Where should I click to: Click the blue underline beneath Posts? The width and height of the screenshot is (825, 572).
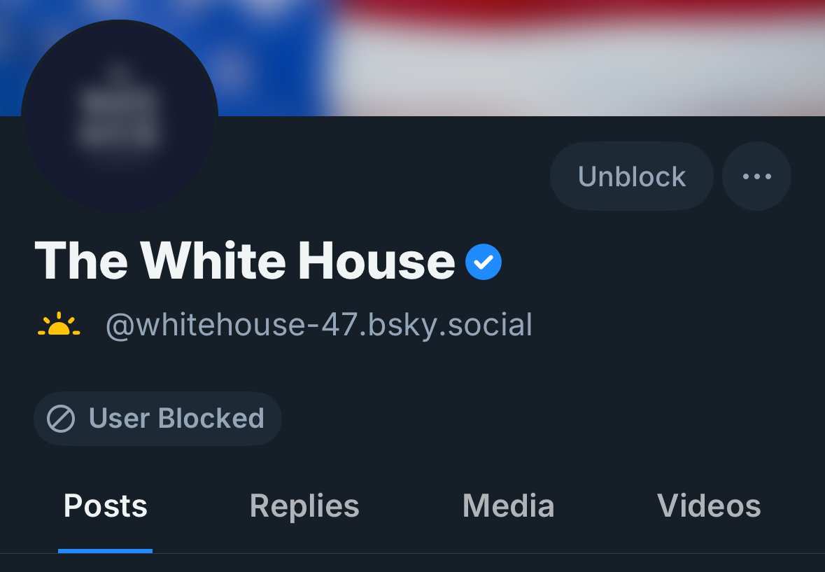[x=105, y=551]
